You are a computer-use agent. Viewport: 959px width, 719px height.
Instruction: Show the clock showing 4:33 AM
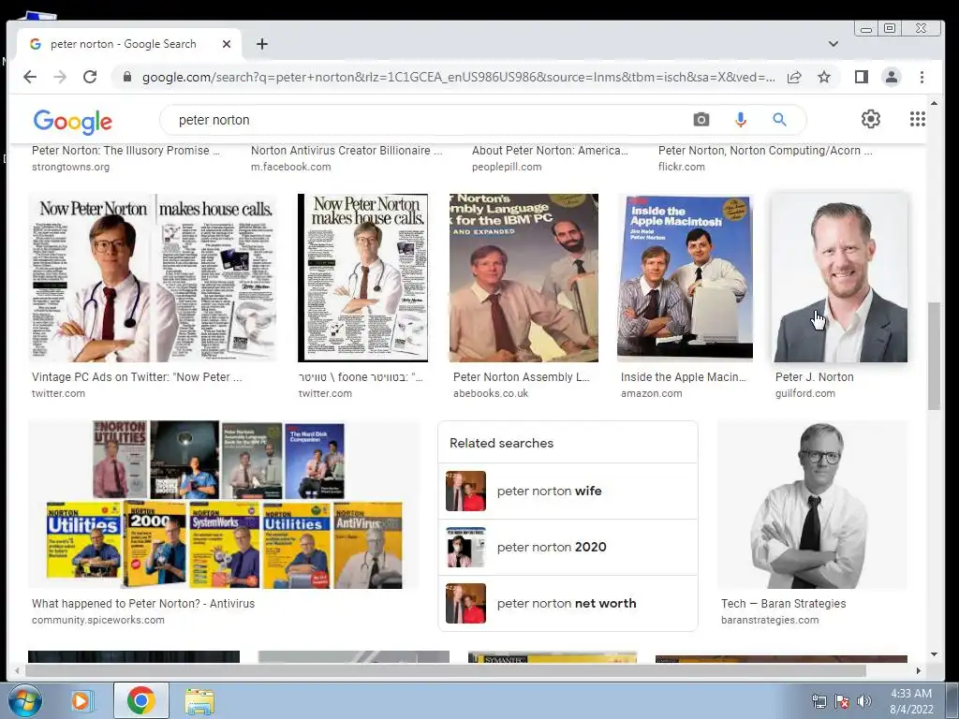911,701
